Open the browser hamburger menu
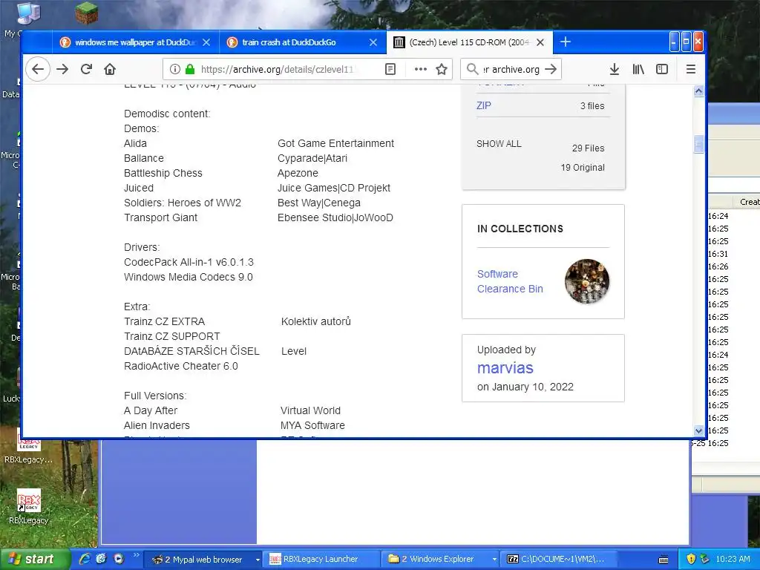 [x=691, y=69]
